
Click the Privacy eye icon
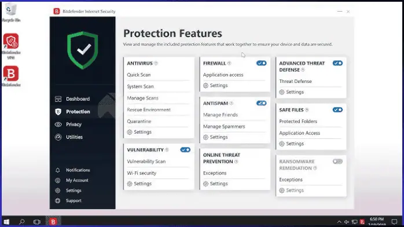(x=58, y=124)
